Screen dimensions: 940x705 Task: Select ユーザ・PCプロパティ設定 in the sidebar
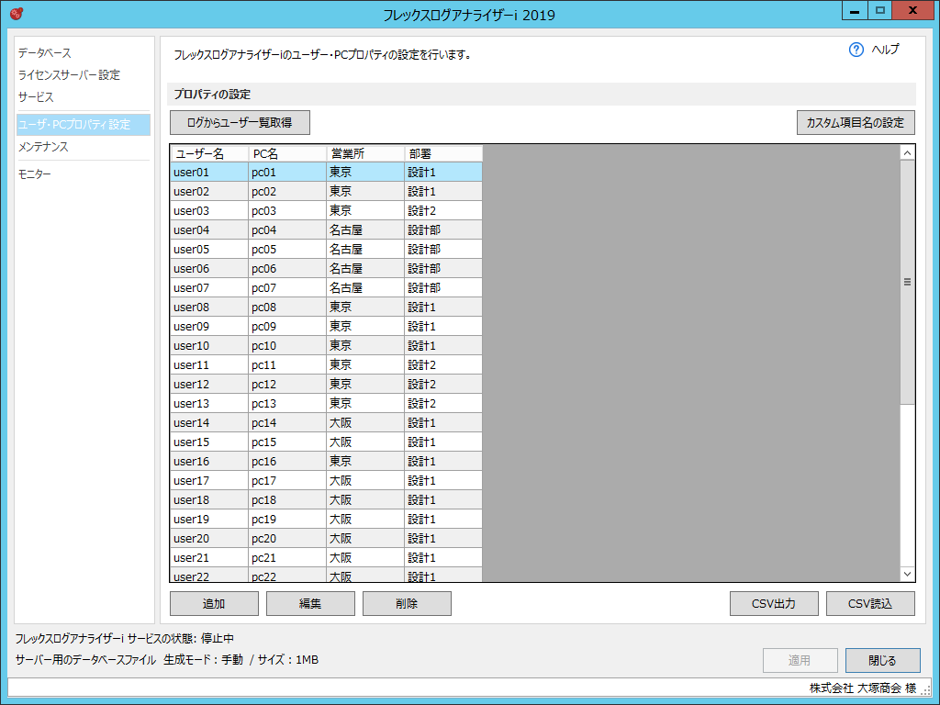(84, 125)
